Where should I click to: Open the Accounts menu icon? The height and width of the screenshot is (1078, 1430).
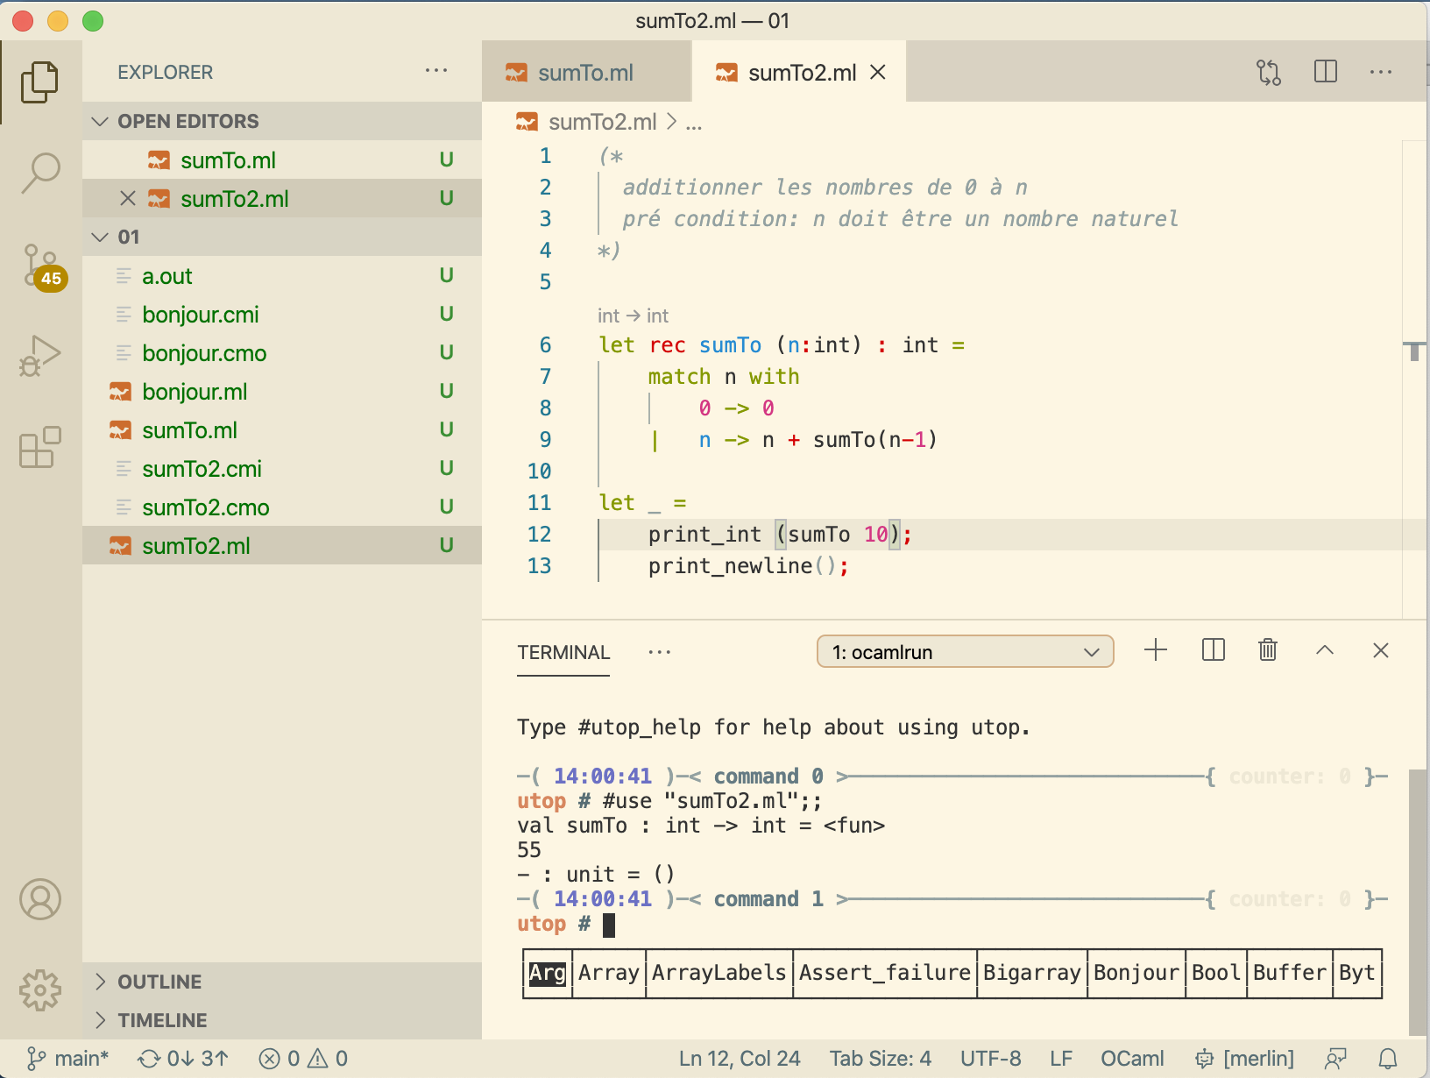pyautogui.click(x=40, y=899)
